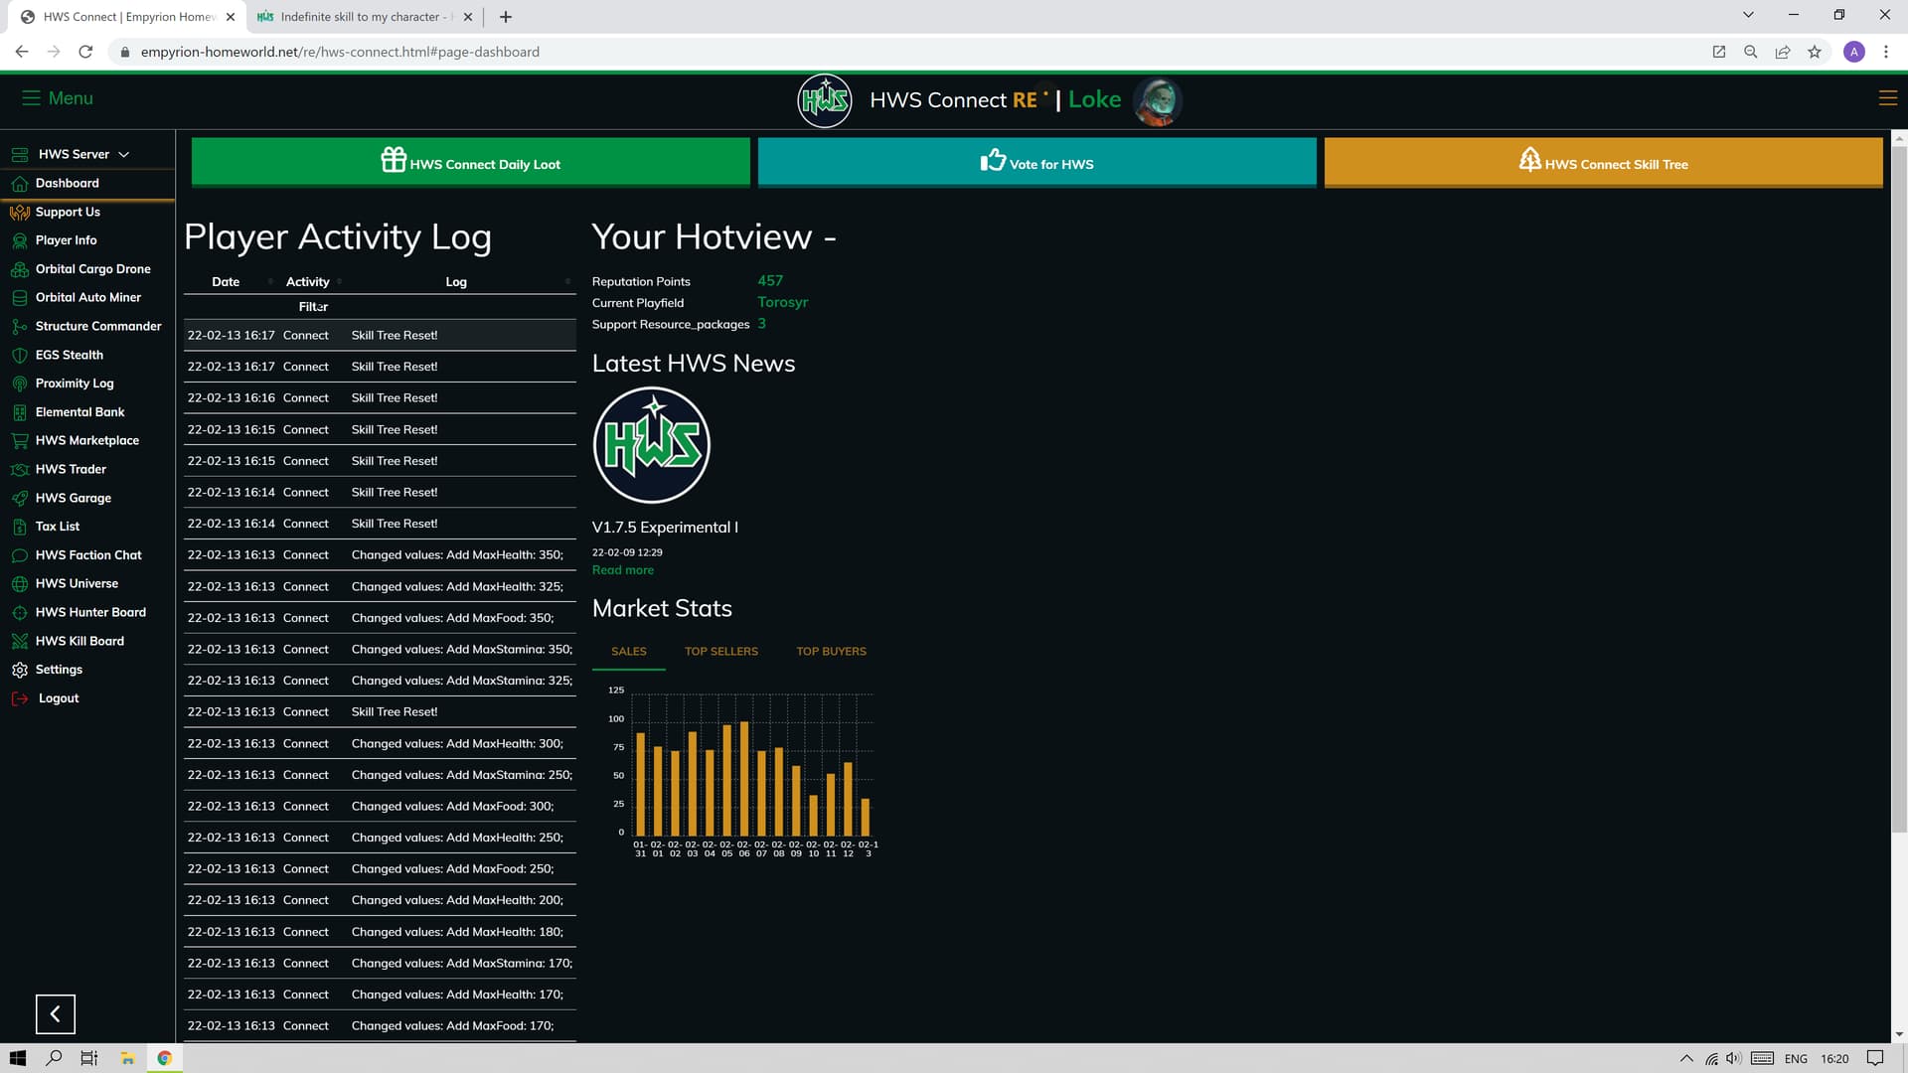
Task: Click Read more news link
Action: (623, 570)
